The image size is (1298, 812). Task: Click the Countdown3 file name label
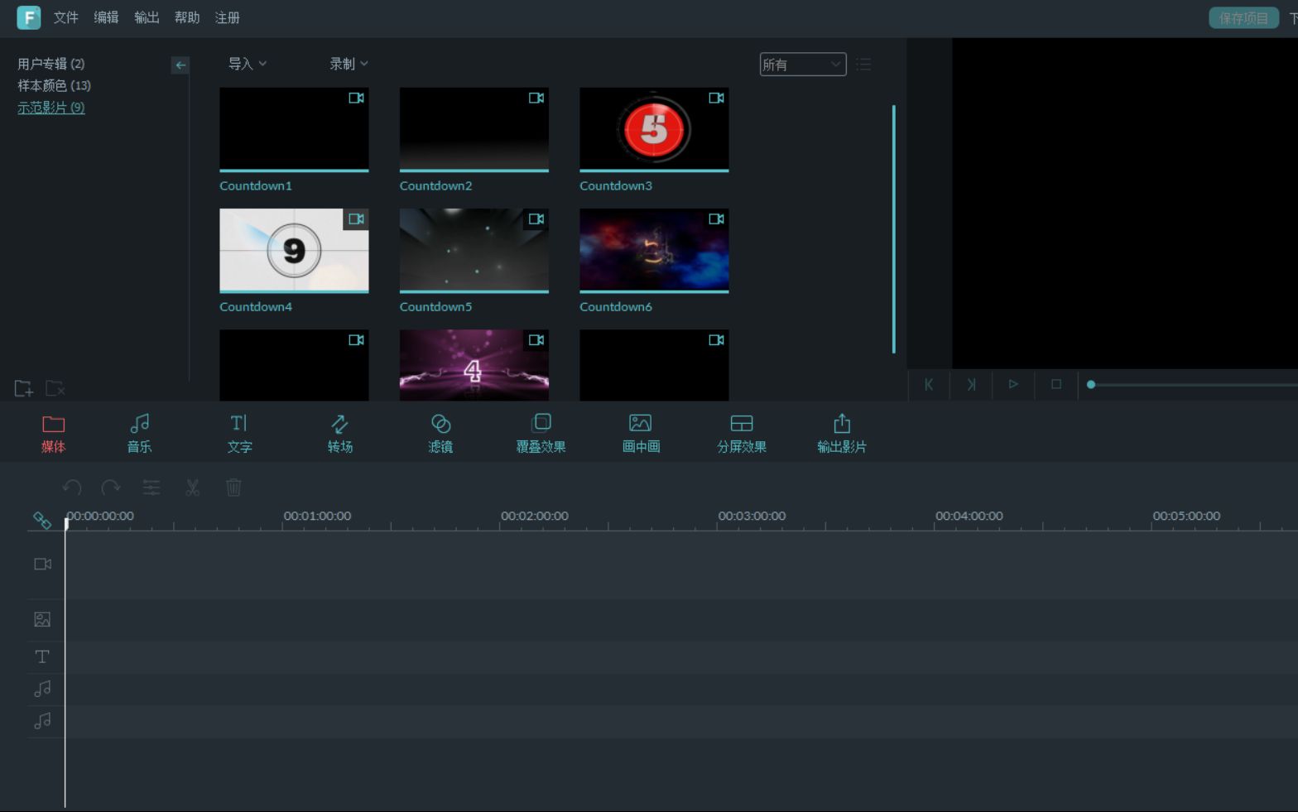[616, 185]
